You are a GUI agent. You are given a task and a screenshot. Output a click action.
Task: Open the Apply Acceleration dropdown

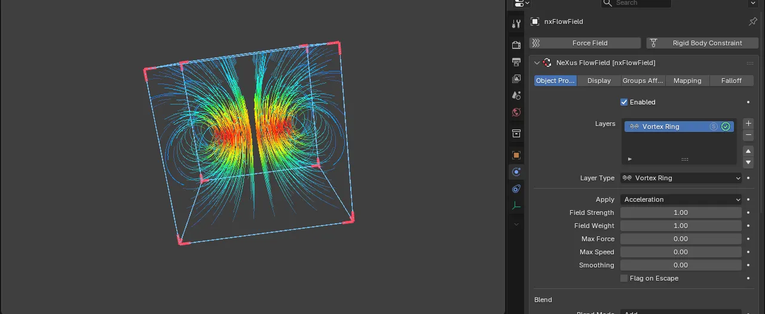coord(681,199)
